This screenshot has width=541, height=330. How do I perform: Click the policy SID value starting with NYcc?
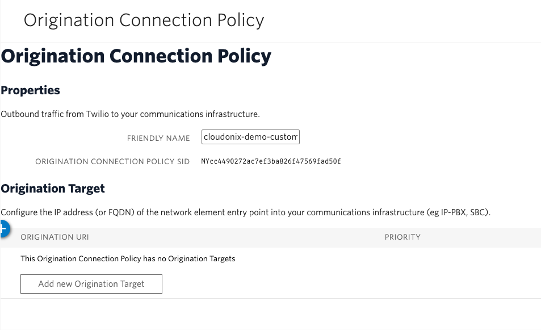click(x=271, y=161)
